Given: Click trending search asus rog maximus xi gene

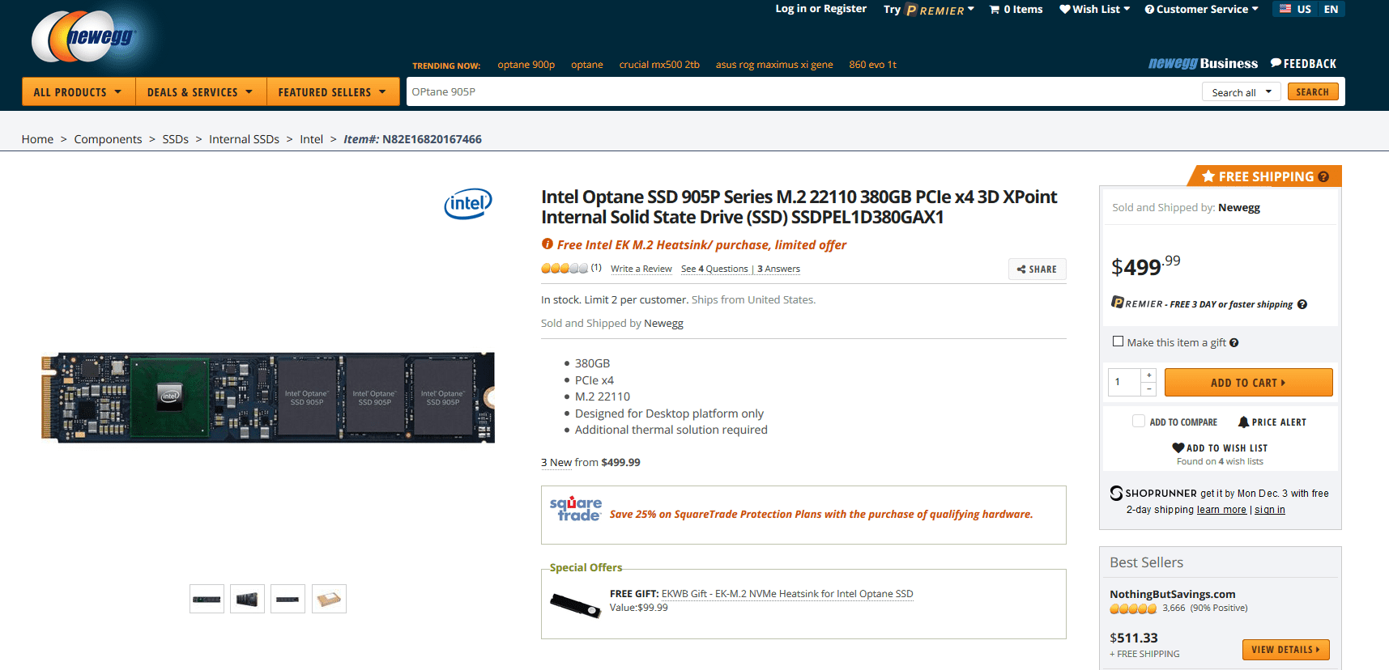Looking at the screenshot, I should click(774, 65).
